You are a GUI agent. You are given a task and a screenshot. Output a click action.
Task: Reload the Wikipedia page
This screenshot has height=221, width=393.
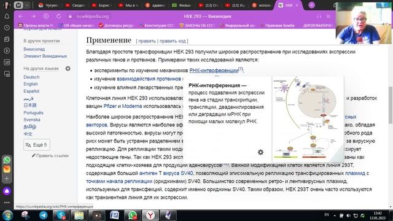pos(58,17)
